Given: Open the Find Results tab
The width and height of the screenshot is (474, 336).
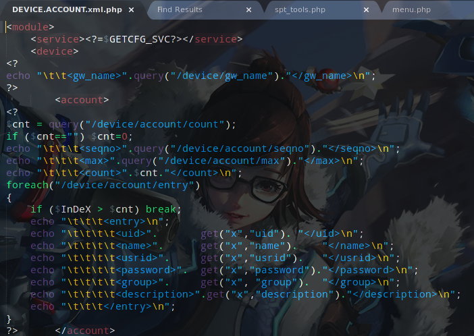Looking at the screenshot, I should (x=179, y=10).
